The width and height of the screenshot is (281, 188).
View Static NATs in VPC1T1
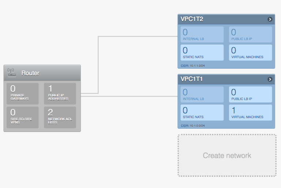202,113
